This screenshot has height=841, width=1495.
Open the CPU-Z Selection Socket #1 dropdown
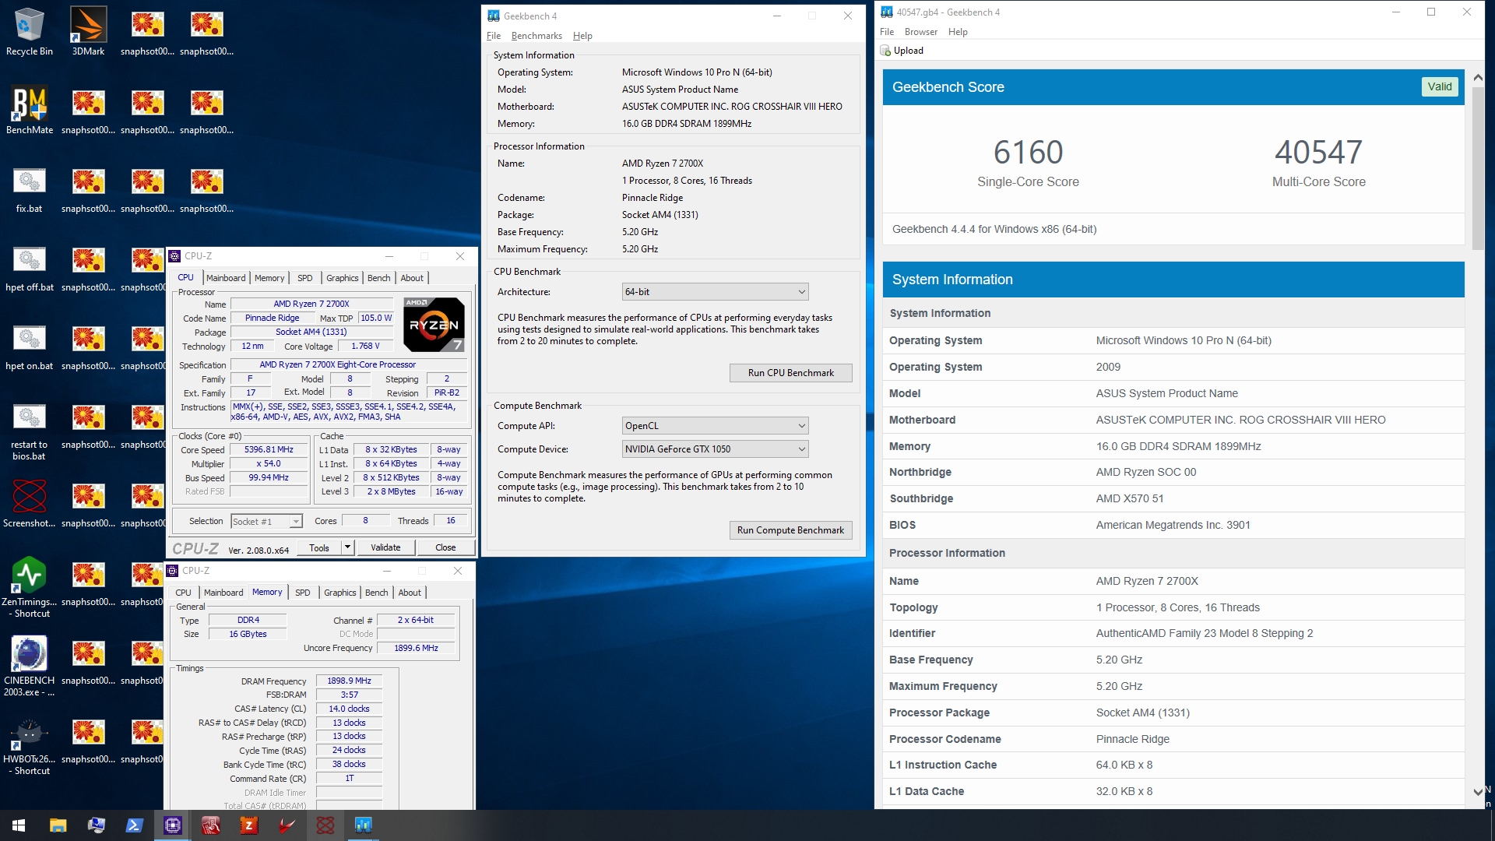tap(266, 522)
